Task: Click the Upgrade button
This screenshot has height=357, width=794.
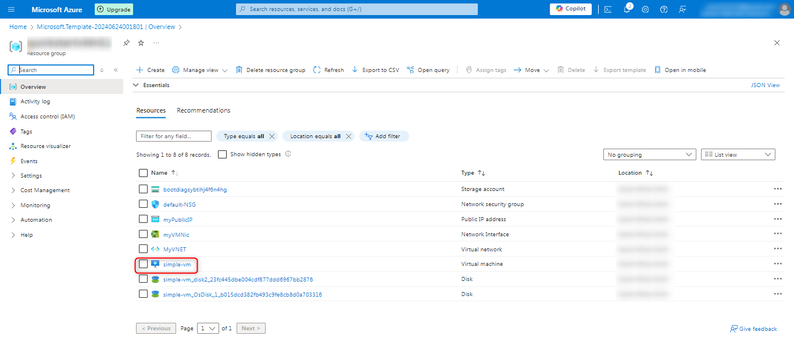Action: coord(113,9)
